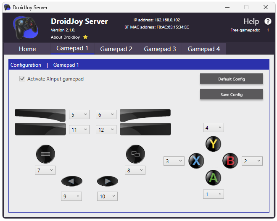Click the yellow star beside About DroidJoy
Screen dimensions: 277x221
85,37
